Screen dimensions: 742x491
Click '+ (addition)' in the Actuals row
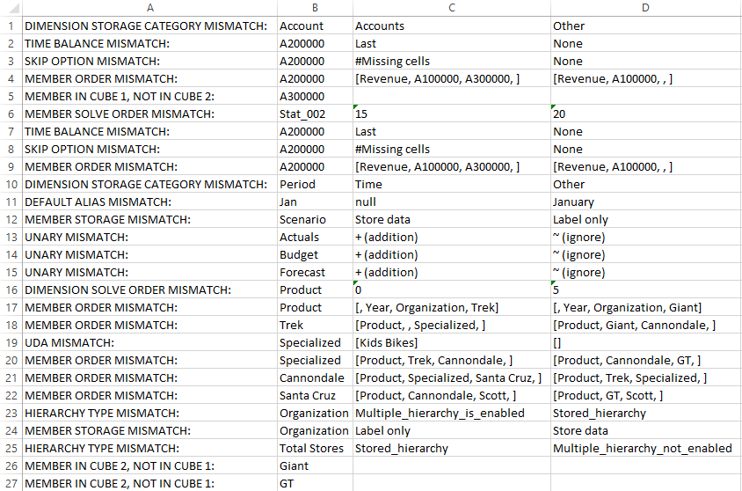tap(452, 238)
